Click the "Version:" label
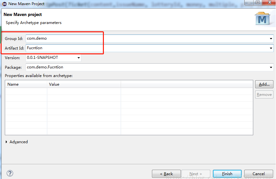The width and height of the screenshot is (276, 179). click(12, 58)
